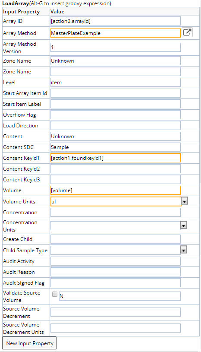Viewport: 201px width, 352px height.
Task: Open the Concentration Units dropdown arrow
Action: (x=183, y=225)
